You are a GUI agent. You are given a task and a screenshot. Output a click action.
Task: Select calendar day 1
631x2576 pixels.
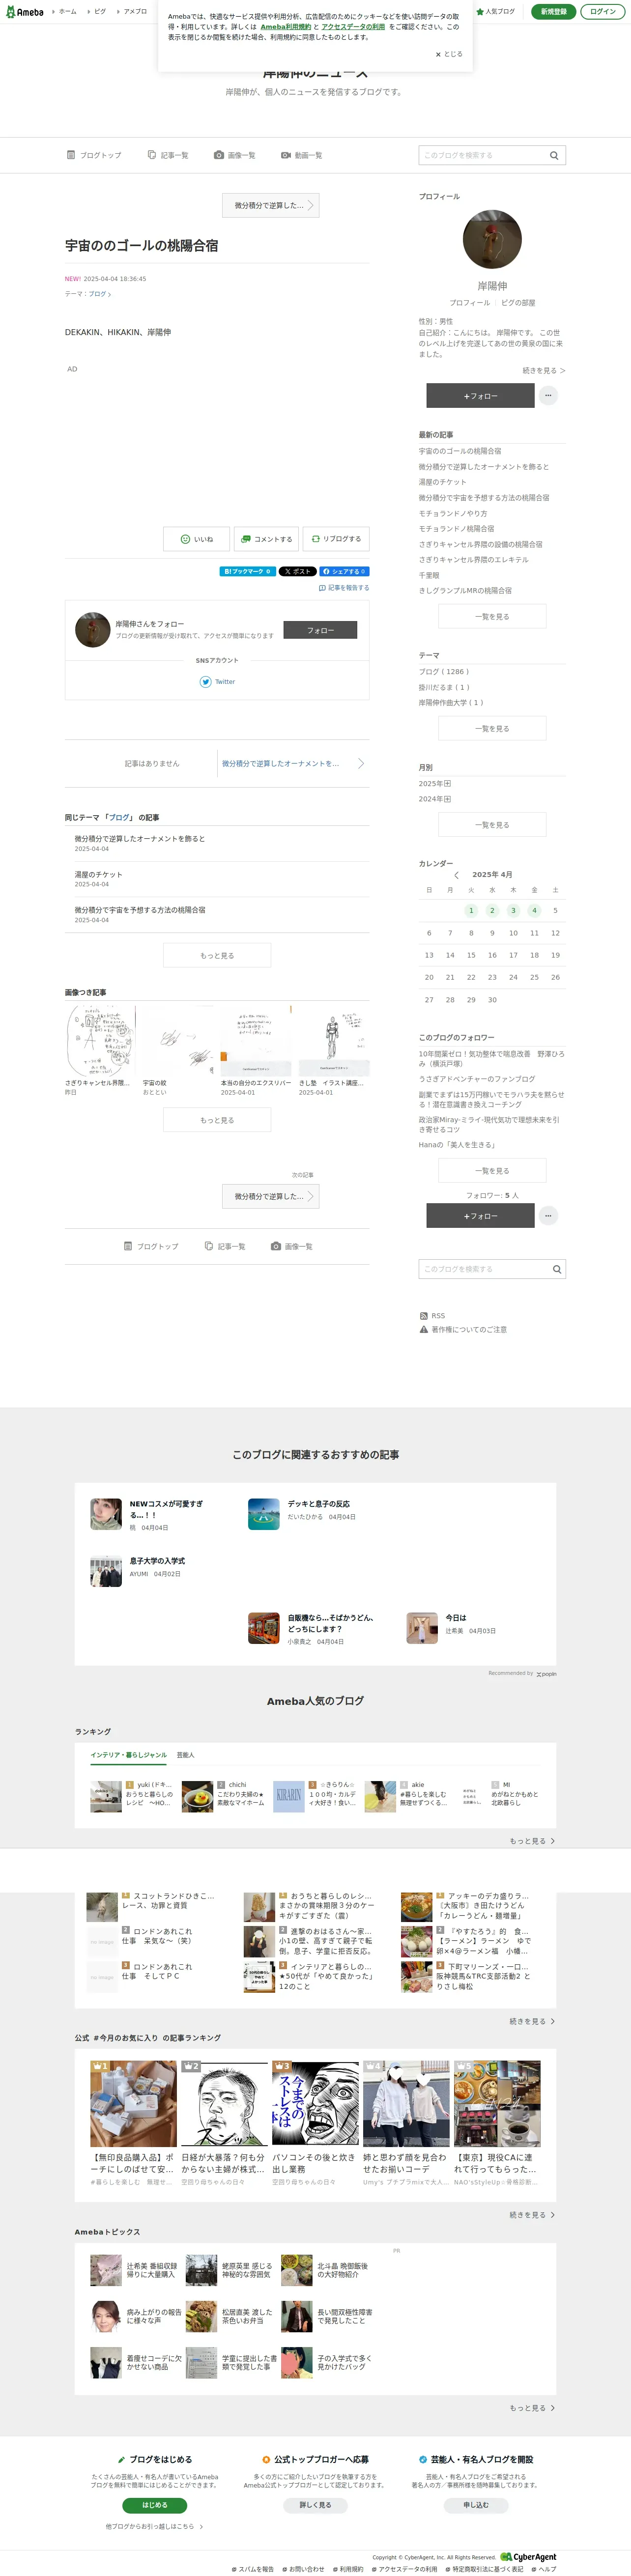tap(471, 910)
